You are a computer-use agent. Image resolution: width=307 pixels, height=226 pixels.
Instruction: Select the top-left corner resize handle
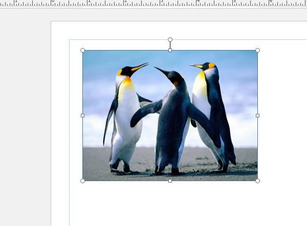pyautogui.click(x=82, y=51)
